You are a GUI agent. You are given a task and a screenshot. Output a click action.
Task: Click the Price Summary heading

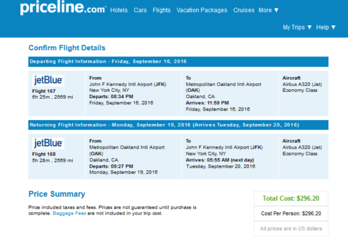[57, 194]
